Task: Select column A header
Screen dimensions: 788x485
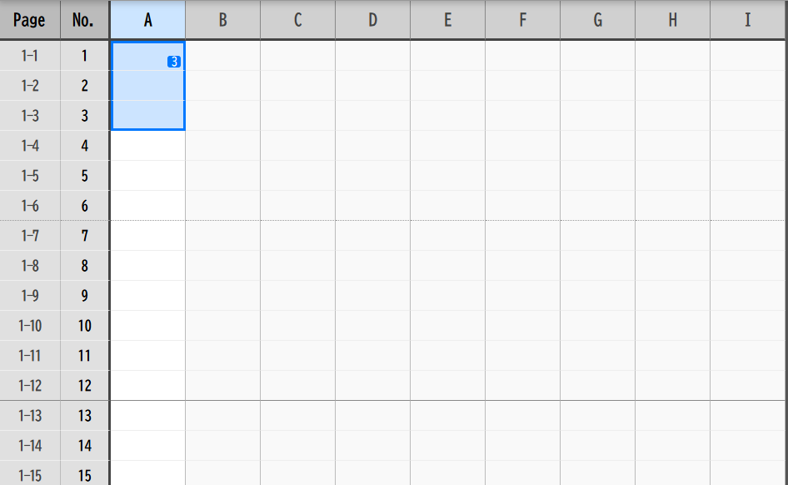Action: coord(147,20)
